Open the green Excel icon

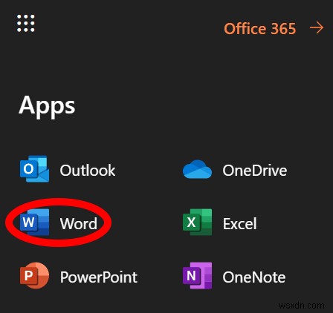[197, 222]
